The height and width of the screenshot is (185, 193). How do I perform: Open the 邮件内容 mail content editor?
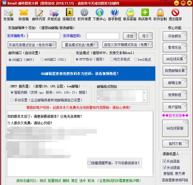click(x=39, y=15)
